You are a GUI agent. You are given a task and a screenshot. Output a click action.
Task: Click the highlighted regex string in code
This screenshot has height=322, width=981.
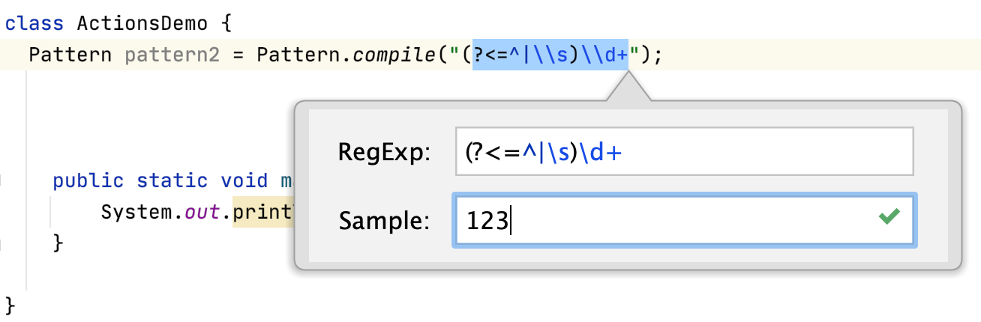coord(550,55)
